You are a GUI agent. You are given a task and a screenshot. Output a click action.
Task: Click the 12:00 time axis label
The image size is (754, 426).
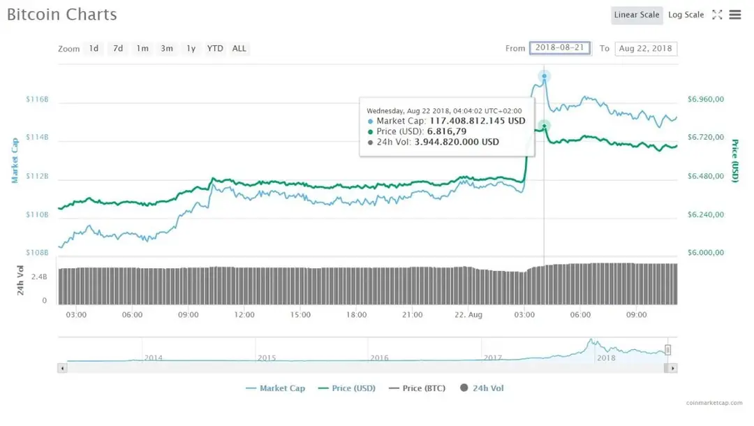244,315
